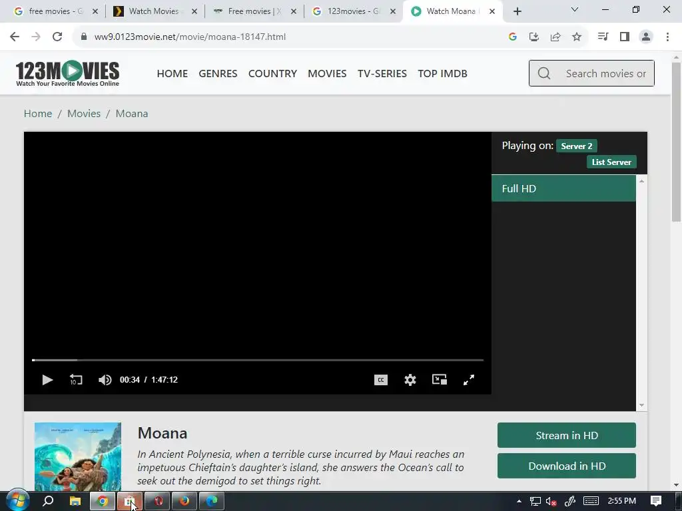Screen dimensions: 682x511
Task: Open Firefox from taskbar
Action: click(x=184, y=501)
